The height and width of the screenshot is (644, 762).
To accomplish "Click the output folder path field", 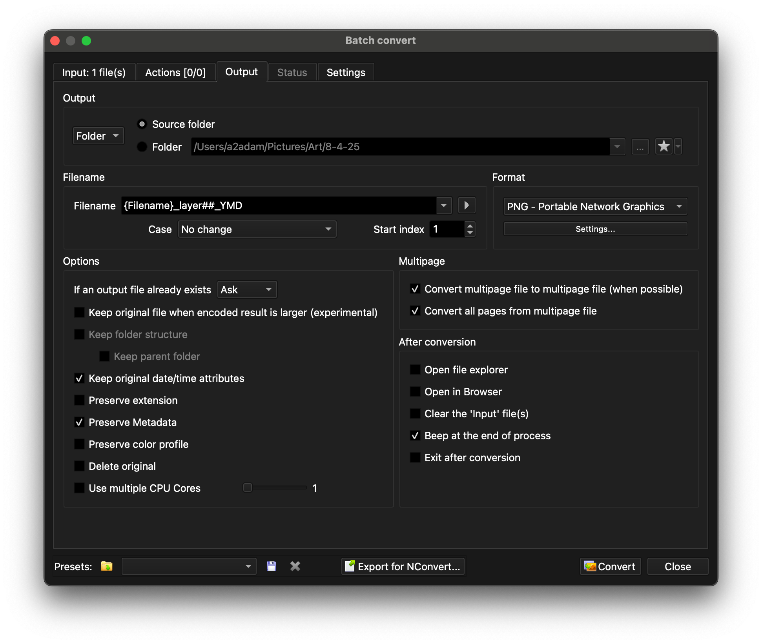I will (x=400, y=147).
